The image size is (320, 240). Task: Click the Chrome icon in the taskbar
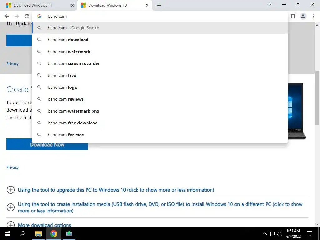pyautogui.click(x=54, y=234)
